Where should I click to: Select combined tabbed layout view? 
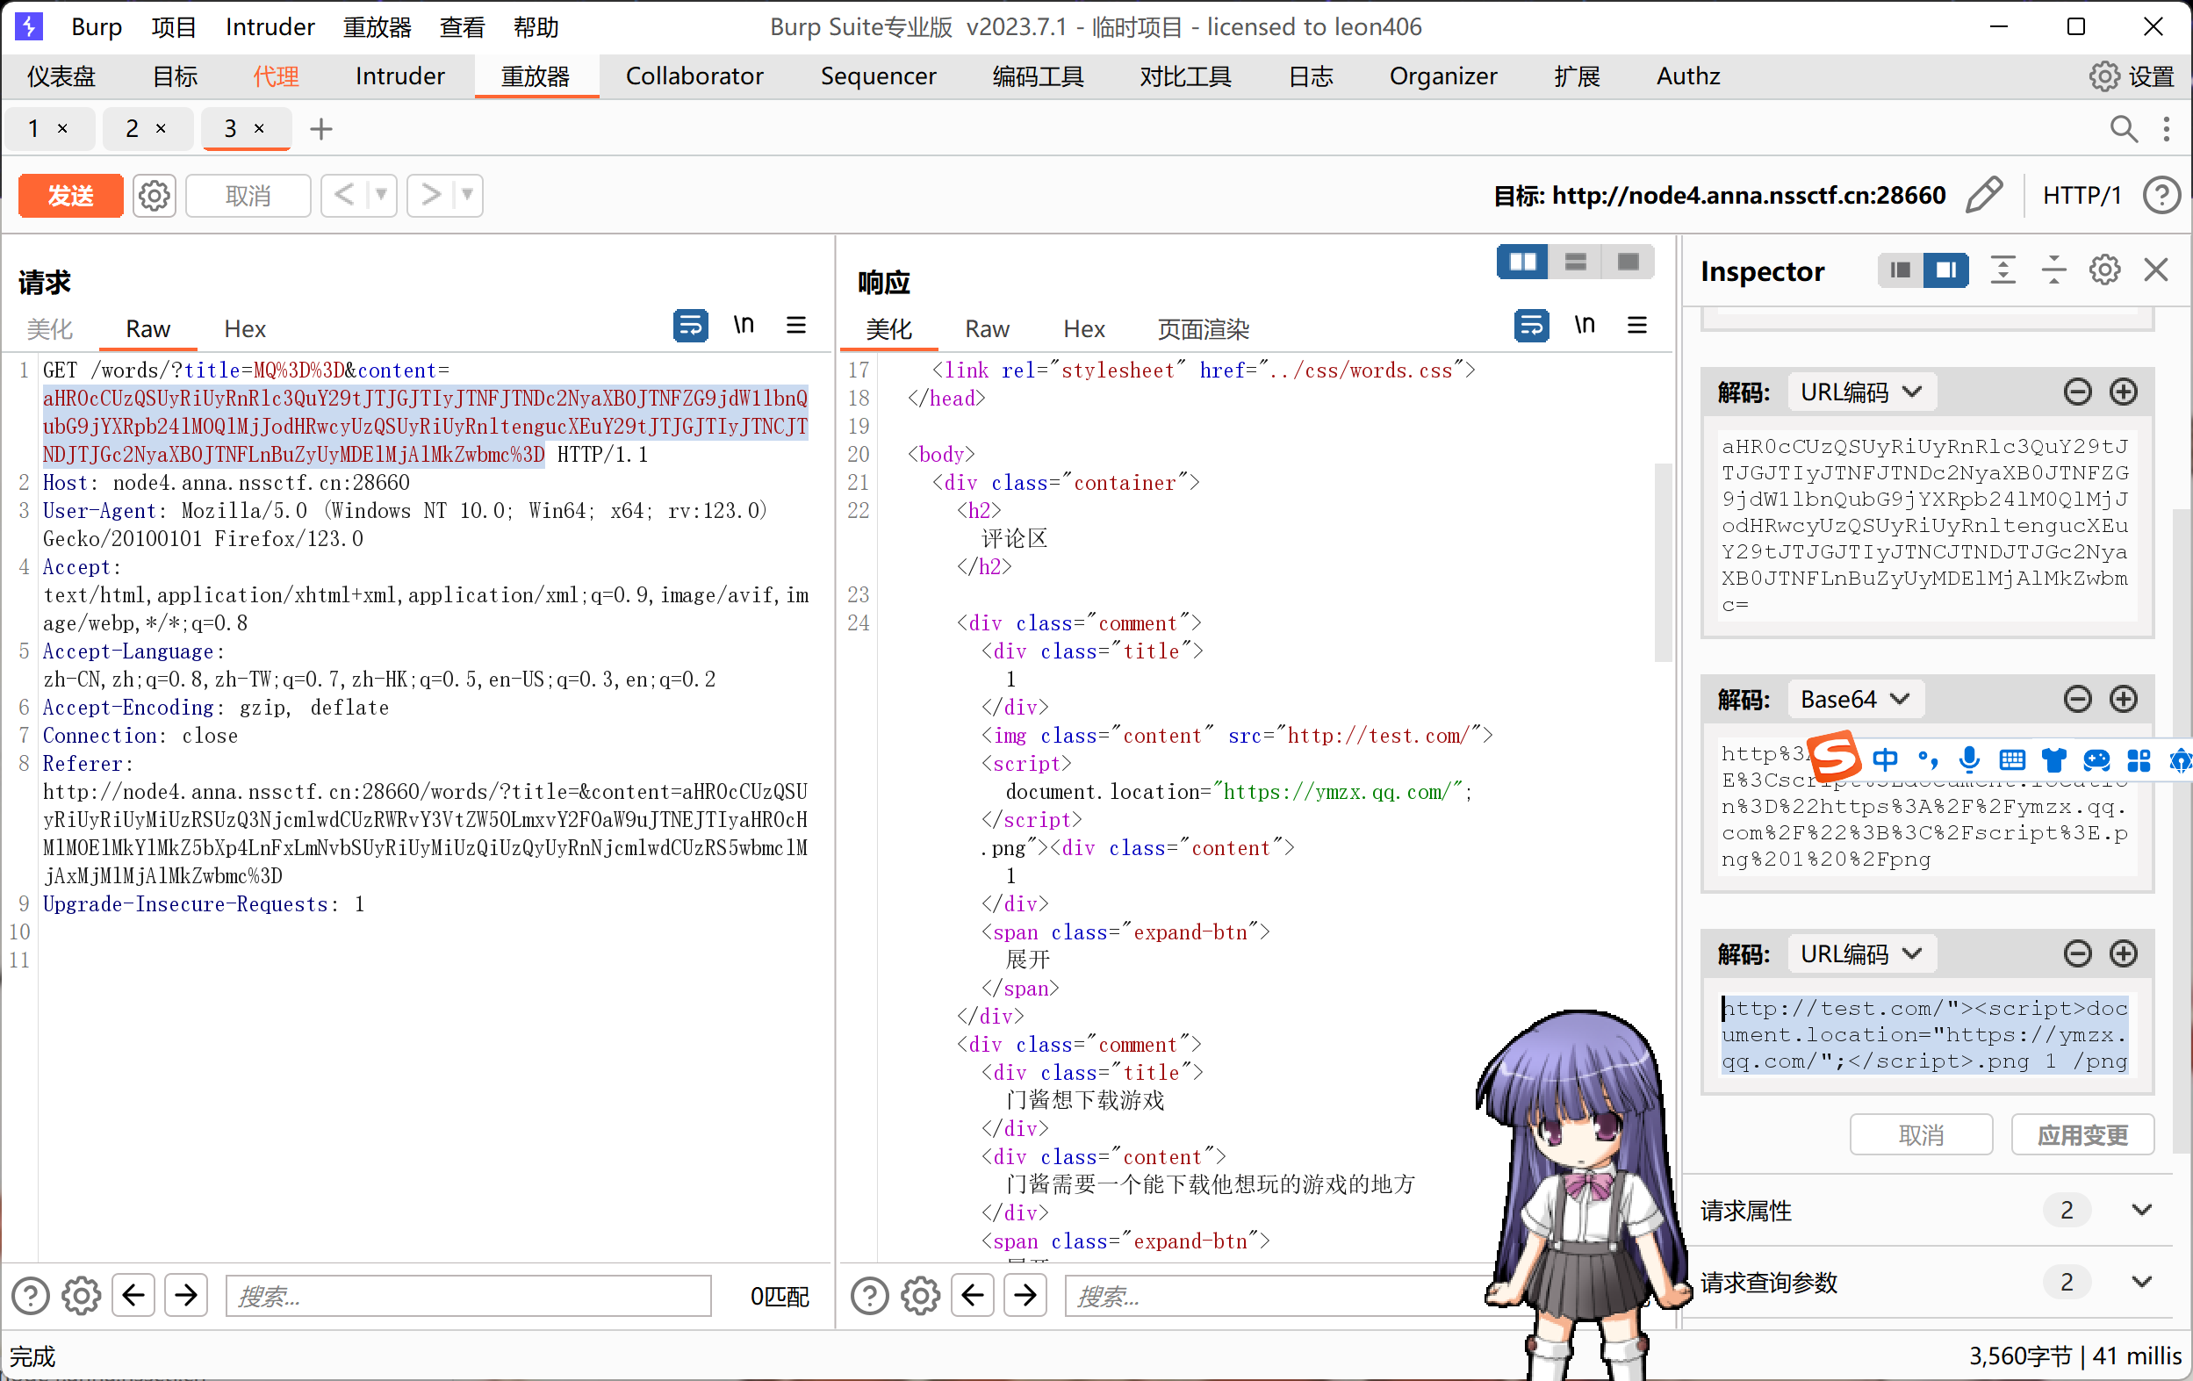click(1629, 263)
